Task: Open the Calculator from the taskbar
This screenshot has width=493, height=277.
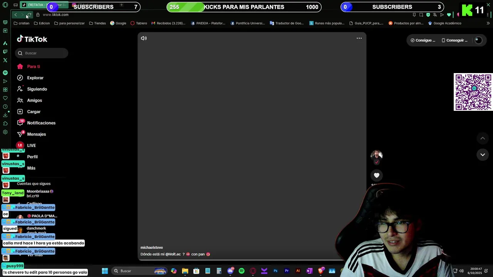Action: pos(219,271)
